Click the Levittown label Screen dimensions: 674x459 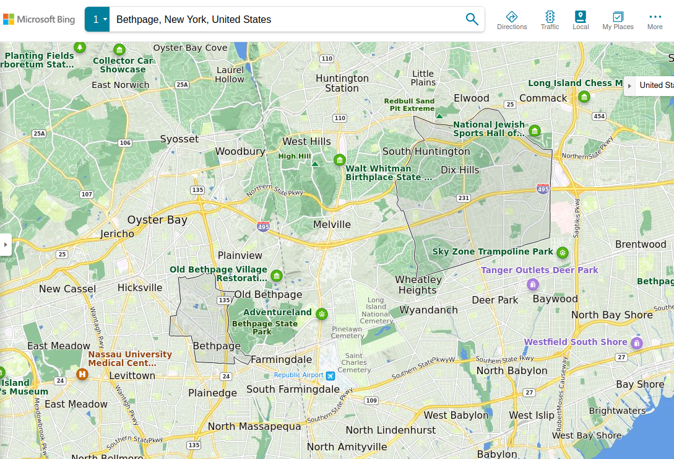[x=132, y=375]
